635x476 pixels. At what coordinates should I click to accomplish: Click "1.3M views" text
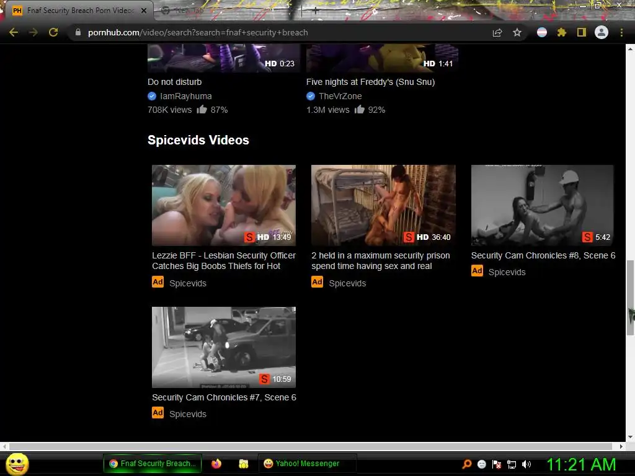tap(327, 110)
